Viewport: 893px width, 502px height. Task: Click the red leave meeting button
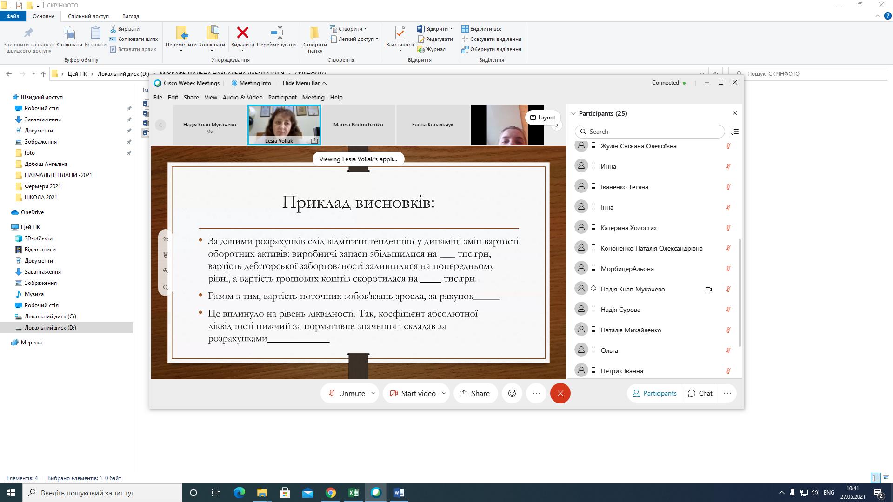pyautogui.click(x=560, y=393)
